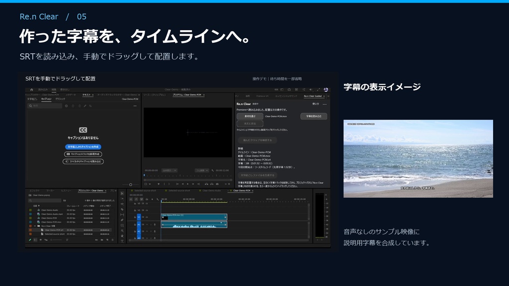Select the Pen tool in the tools panel
This screenshot has height=286, width=509.
point(122,220)
